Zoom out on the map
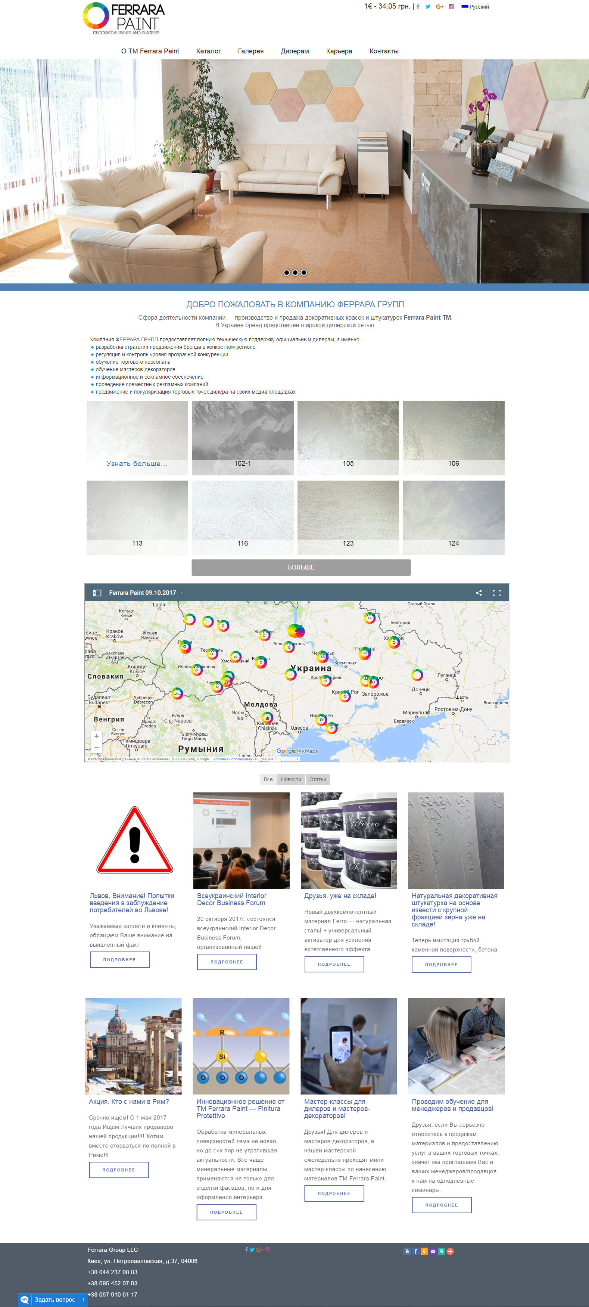Viewport: 589px width, 1307px height. [x=96, y=747]
